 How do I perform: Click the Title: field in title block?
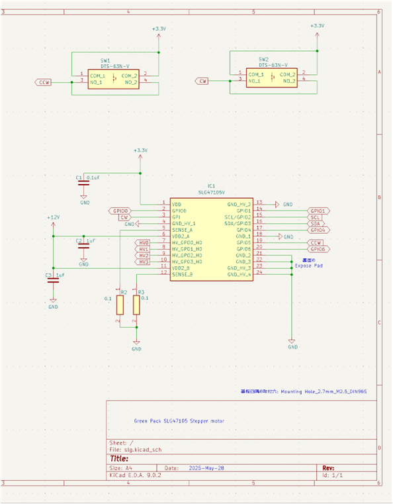(x=119, y=459)
